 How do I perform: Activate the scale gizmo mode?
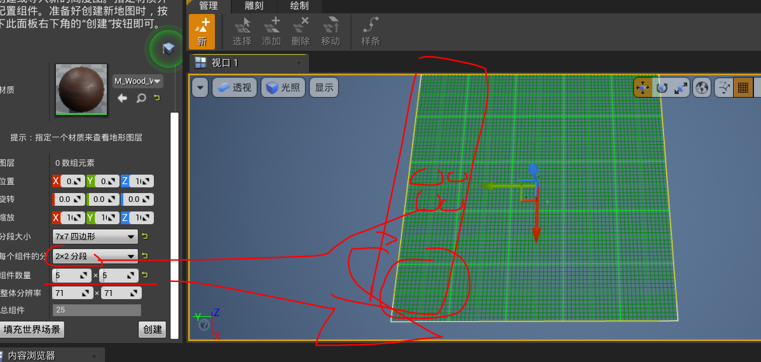(x=680, y=88)
